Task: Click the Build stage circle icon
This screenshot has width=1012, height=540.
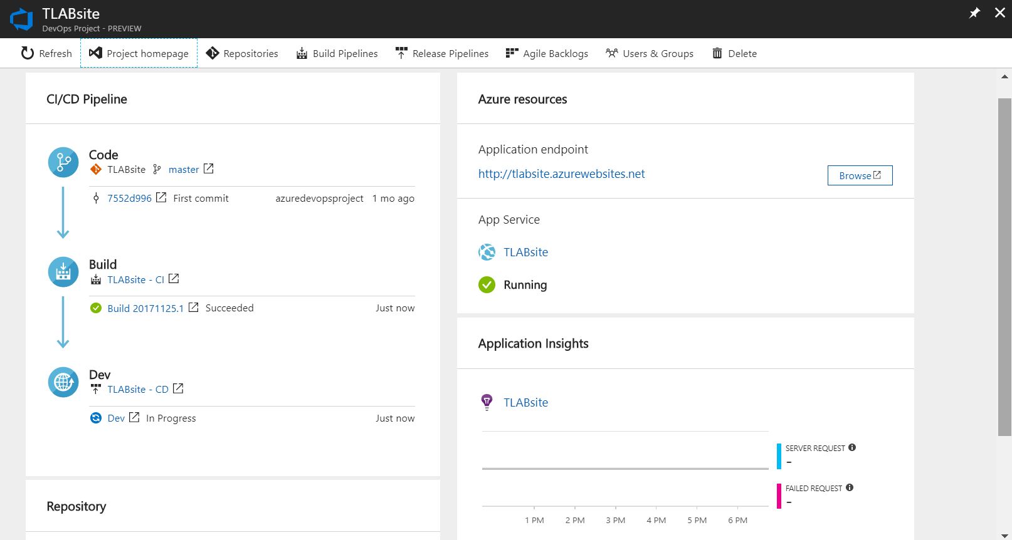Action: [63, 272]
